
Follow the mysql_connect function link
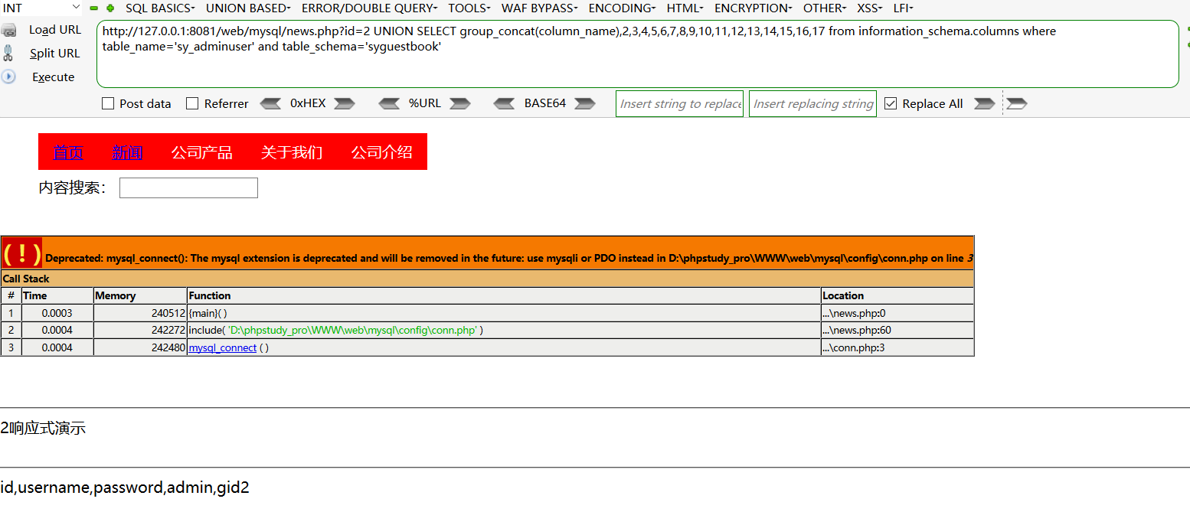[223, 347]
